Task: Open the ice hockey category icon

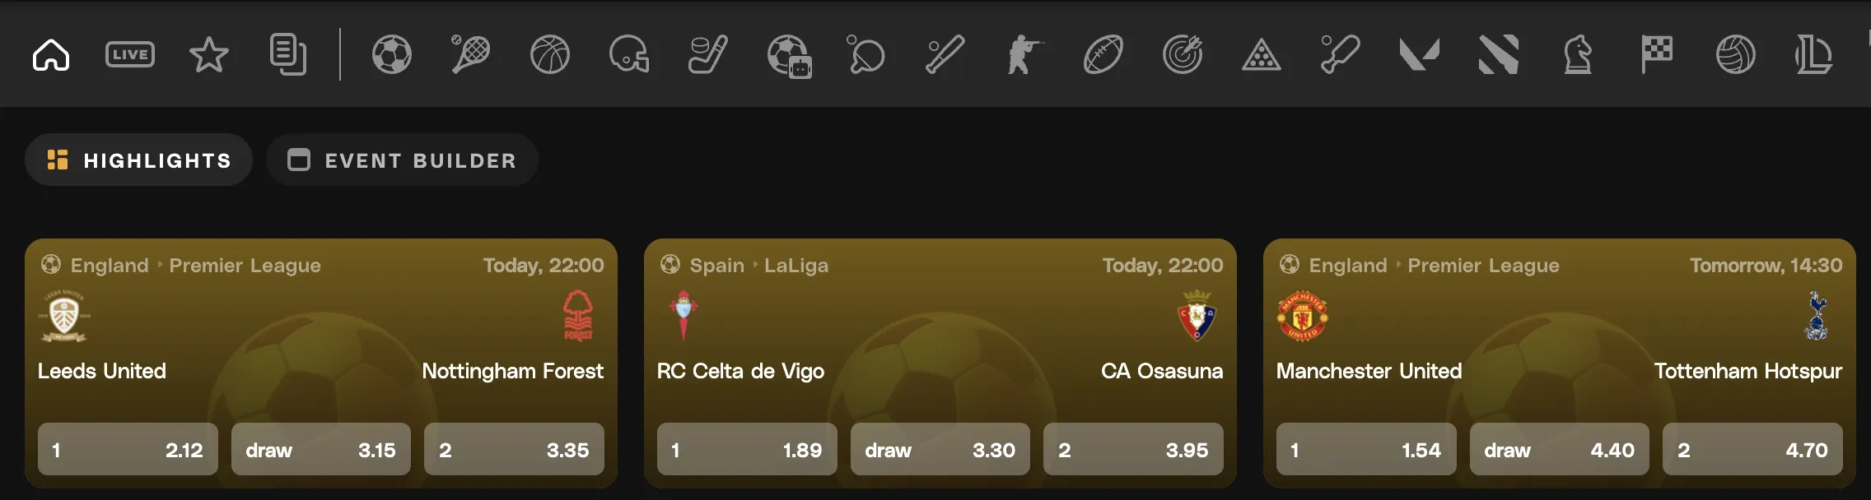Action: coord(708,55)
